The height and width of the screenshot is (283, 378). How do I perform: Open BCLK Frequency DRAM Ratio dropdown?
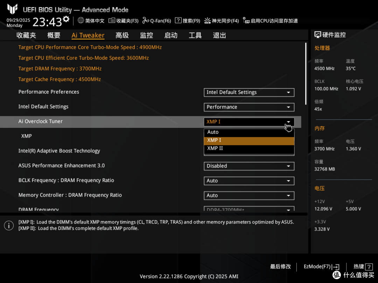coord(249,181)
